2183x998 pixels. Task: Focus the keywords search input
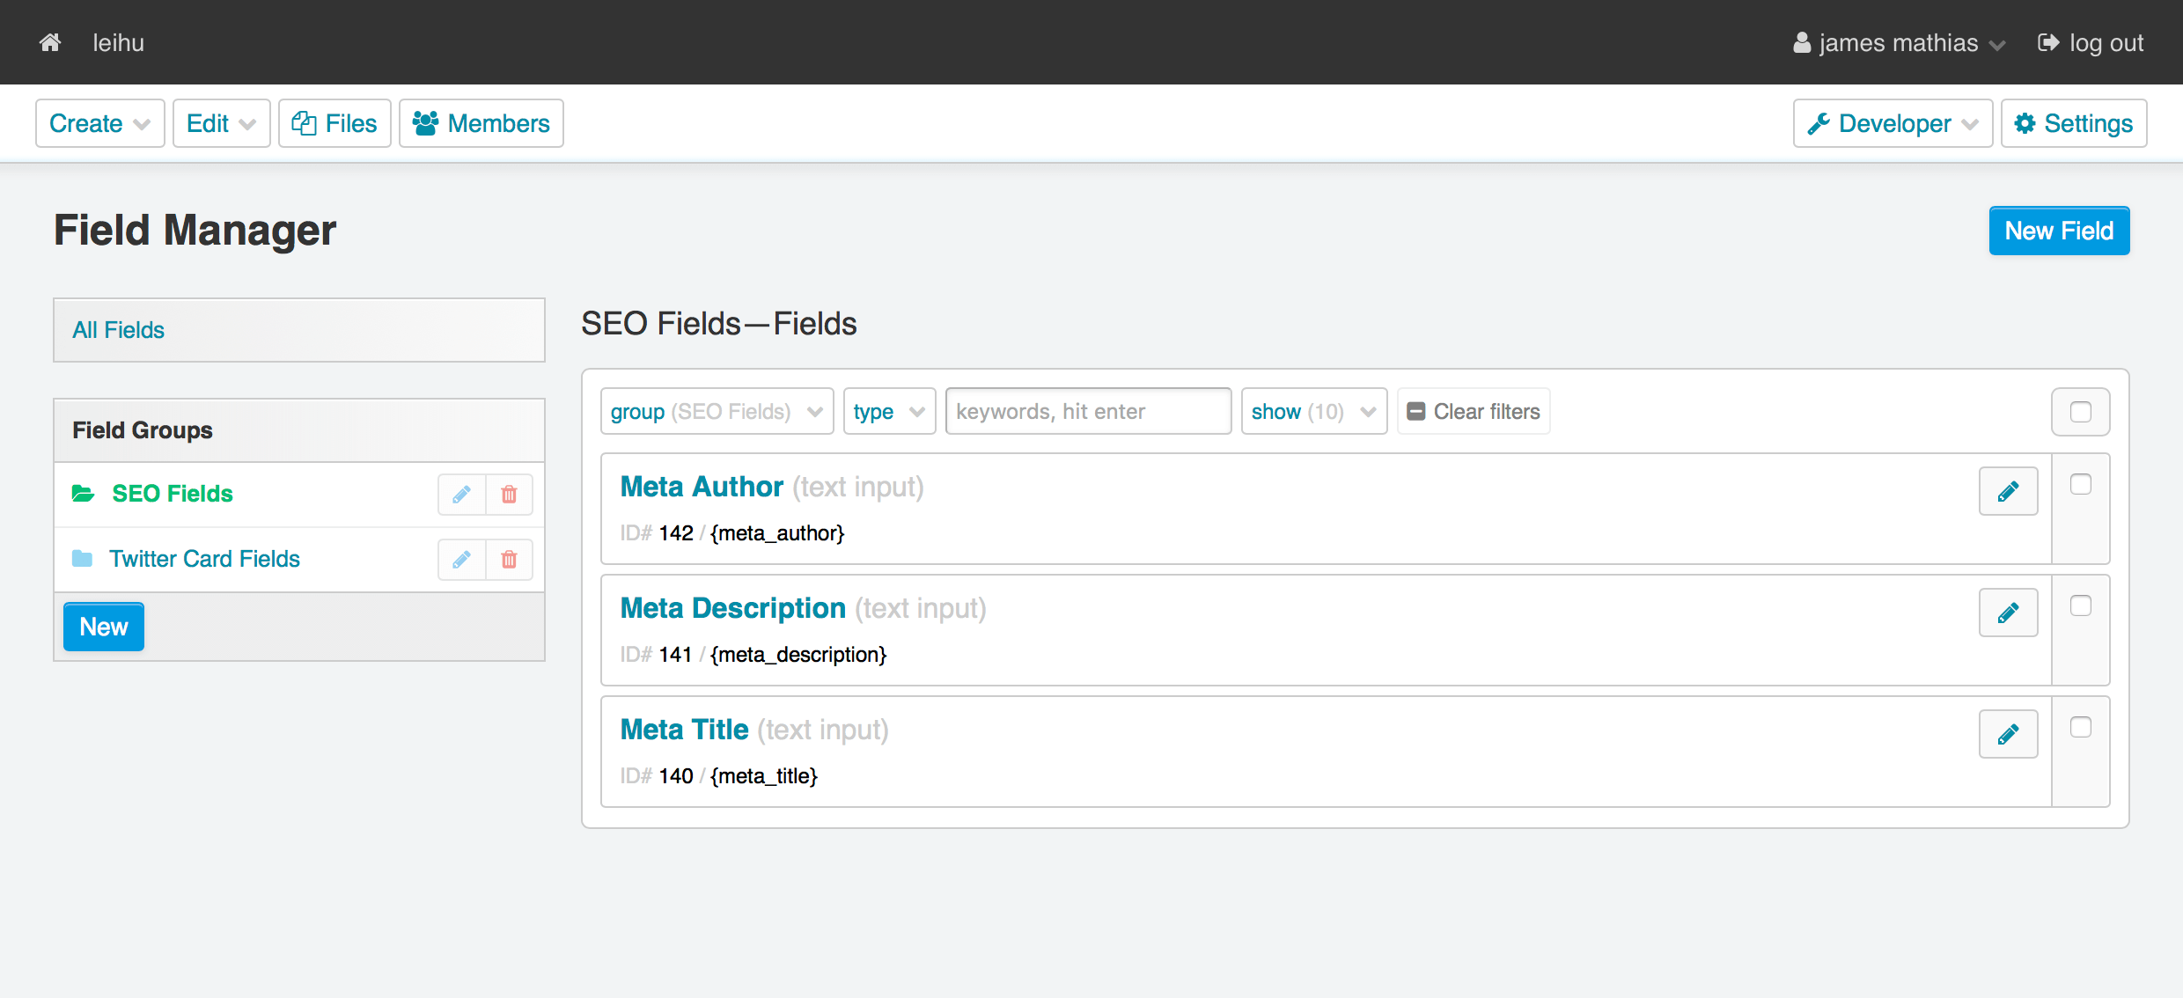[1087, 412]
